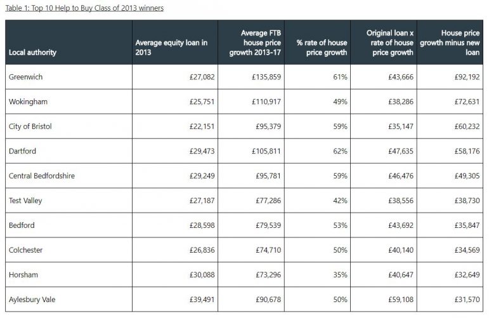The height and width of the screenshot is (318, 489).
Task: Select Dartford's 62% growth rate cell
Action: 339,150
